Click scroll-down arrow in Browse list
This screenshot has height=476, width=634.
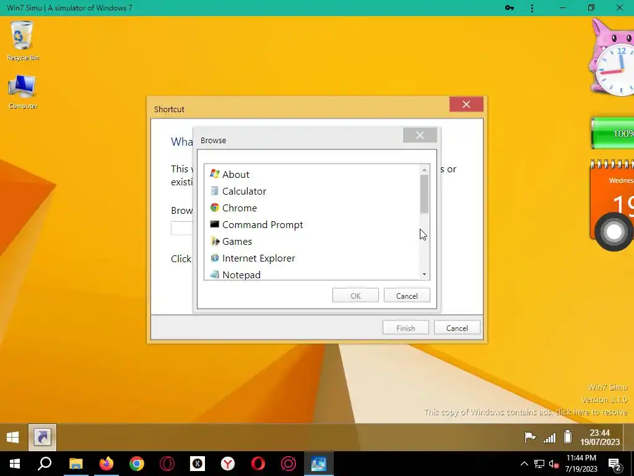[424, 274]
